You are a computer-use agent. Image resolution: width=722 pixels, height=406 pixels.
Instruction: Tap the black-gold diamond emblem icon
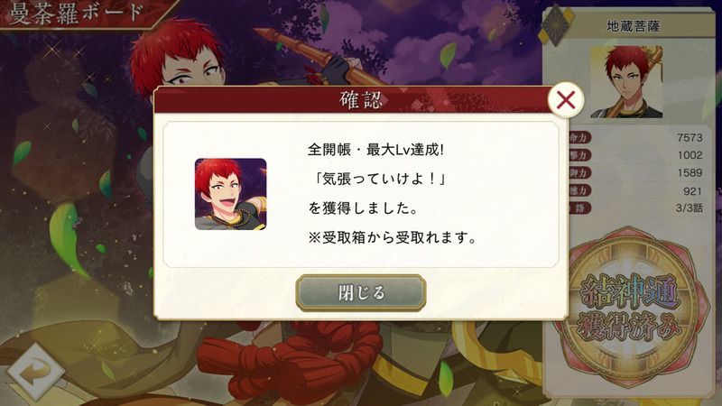click(x=556, y=25)
